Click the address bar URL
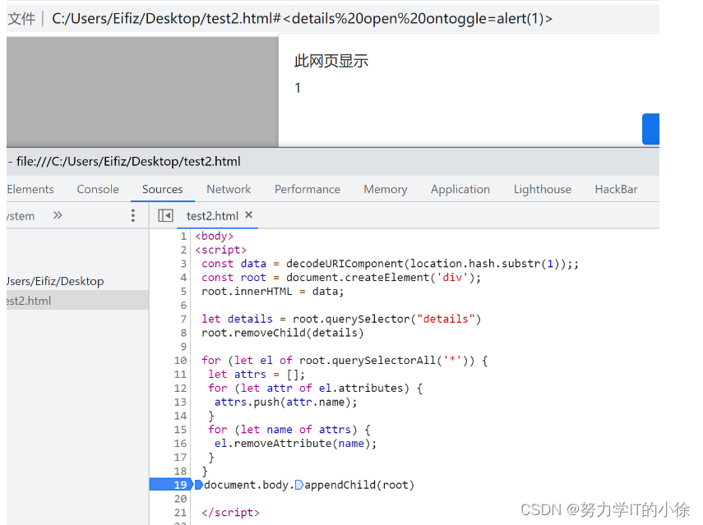 tap(302, 19)
